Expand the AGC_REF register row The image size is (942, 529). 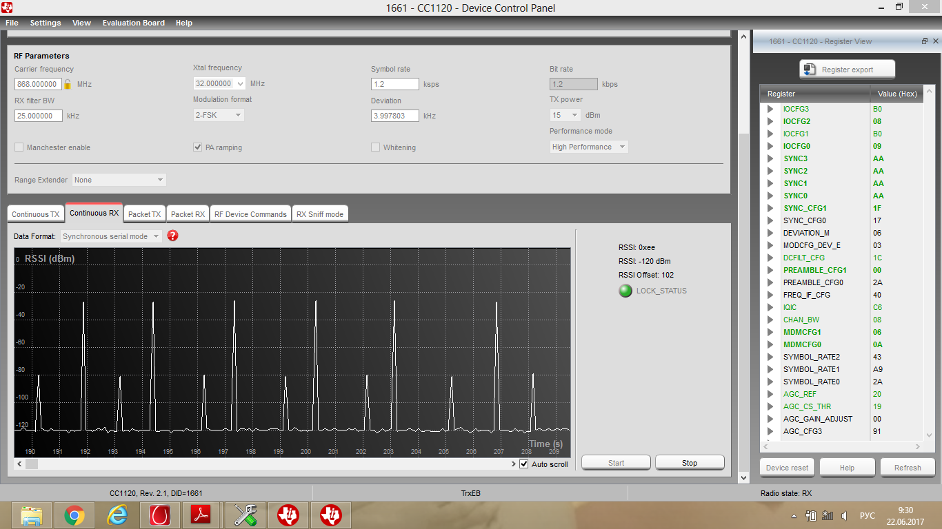coord(770,394)
